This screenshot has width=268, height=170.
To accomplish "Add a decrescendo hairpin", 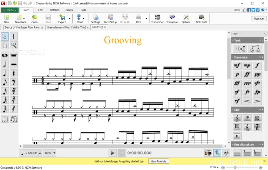I will [x=257, y=101].
